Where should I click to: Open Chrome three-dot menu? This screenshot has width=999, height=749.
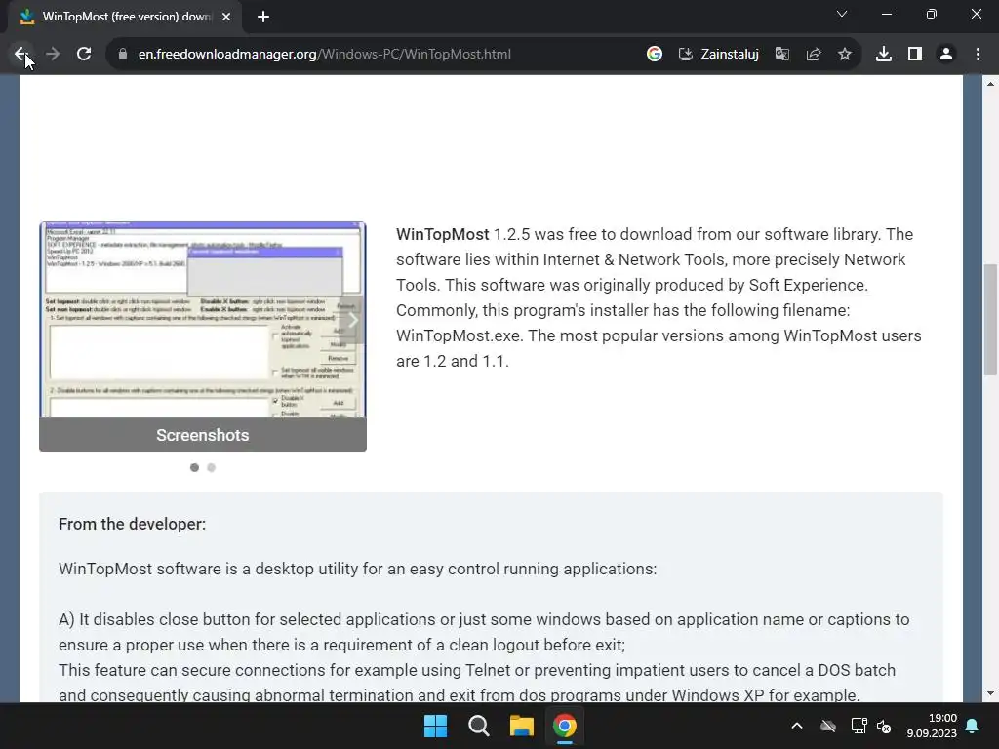pos(978,55)
